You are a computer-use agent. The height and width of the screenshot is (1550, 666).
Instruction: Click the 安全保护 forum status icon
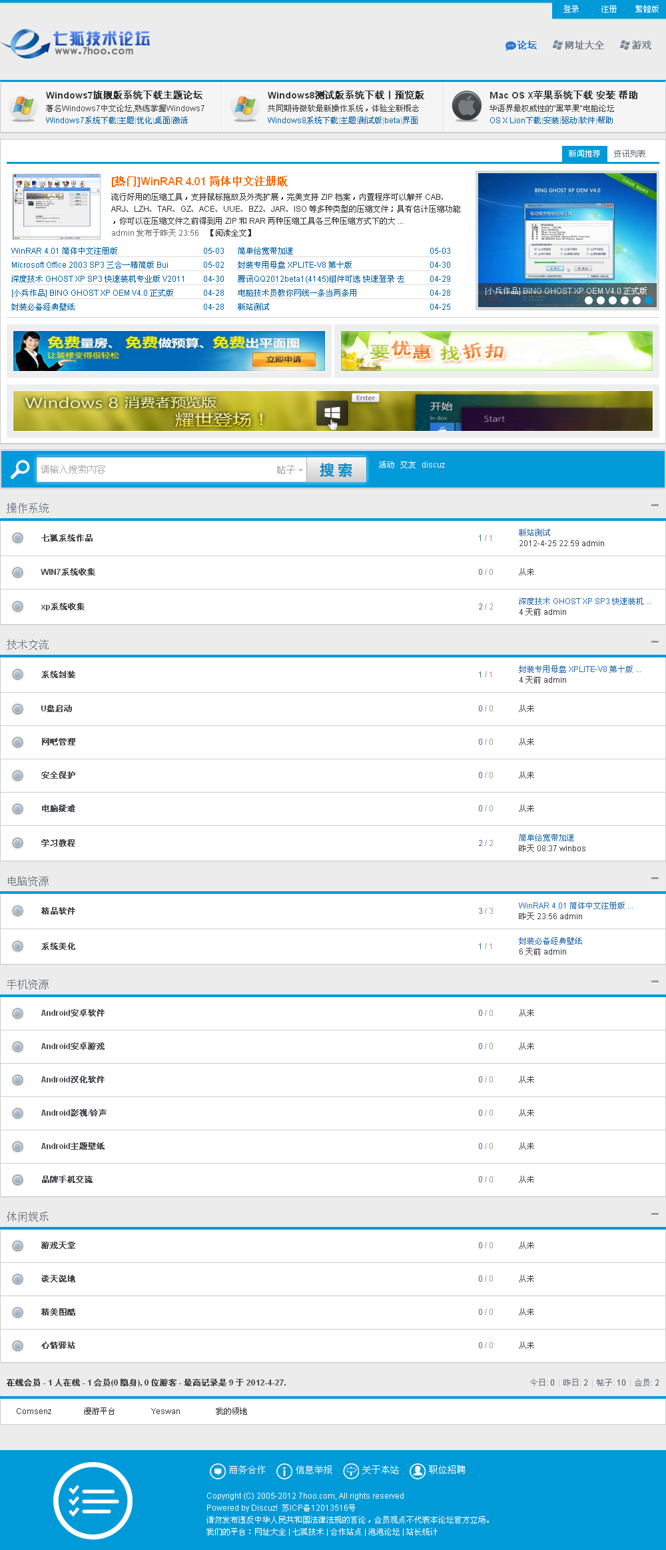point(18,775)
